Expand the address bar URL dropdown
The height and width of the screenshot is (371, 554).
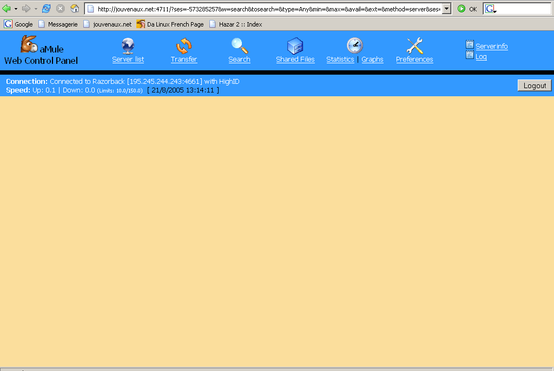[x=446, y=9]
